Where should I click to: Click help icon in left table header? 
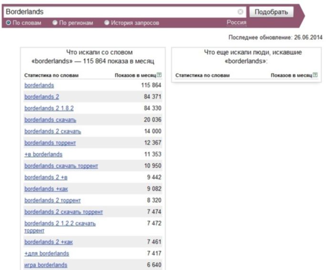[159, 75]
